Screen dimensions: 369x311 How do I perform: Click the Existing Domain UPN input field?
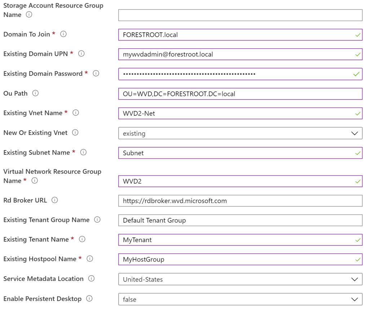coord(240,54)
